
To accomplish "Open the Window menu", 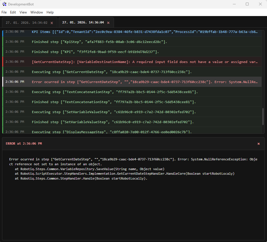I will (37, 12).
